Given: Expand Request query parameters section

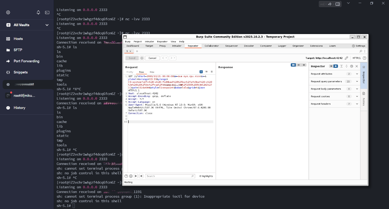Looking at the screenshot, I should click(x=357, y=81).
